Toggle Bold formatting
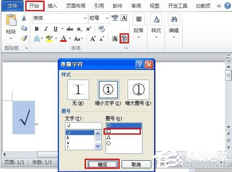 pyautogui.click(x=37, y=29)
